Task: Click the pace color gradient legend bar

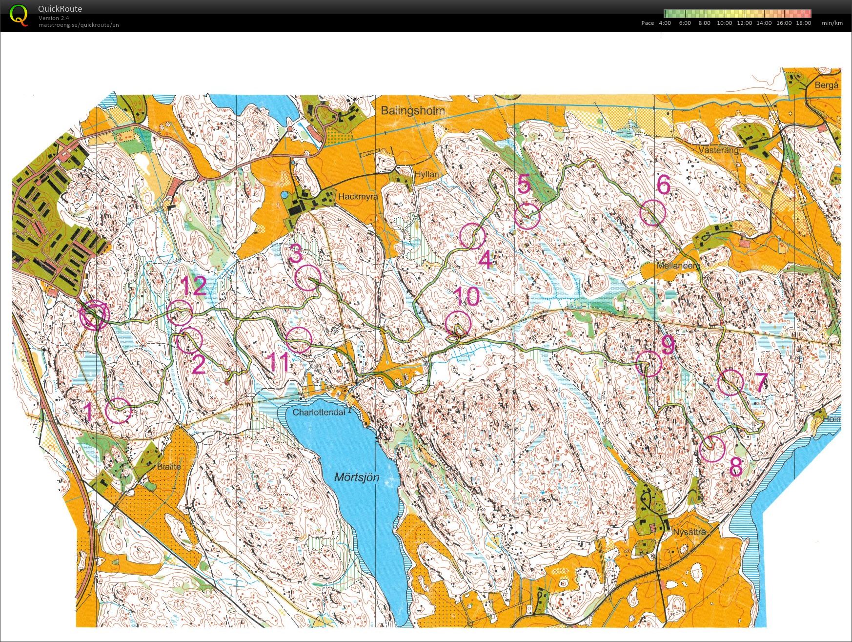Action: tap(737, 14)
